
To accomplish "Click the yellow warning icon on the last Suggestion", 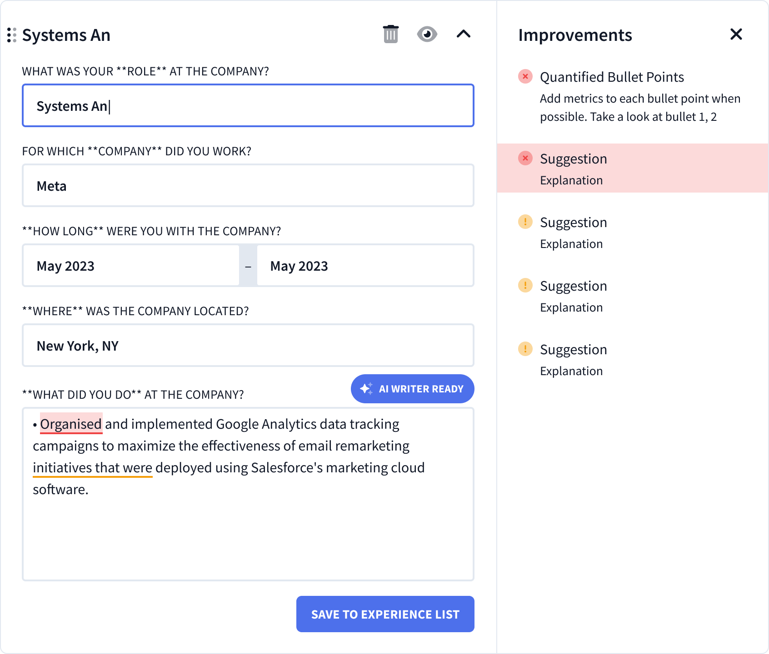I will pos(525,349).
